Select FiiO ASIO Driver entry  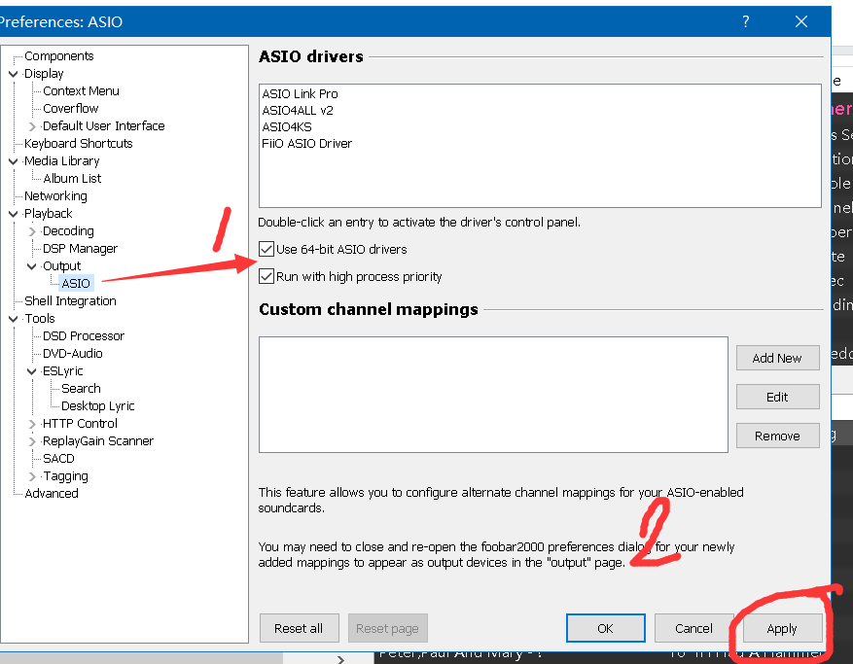[x=306, y=144]
